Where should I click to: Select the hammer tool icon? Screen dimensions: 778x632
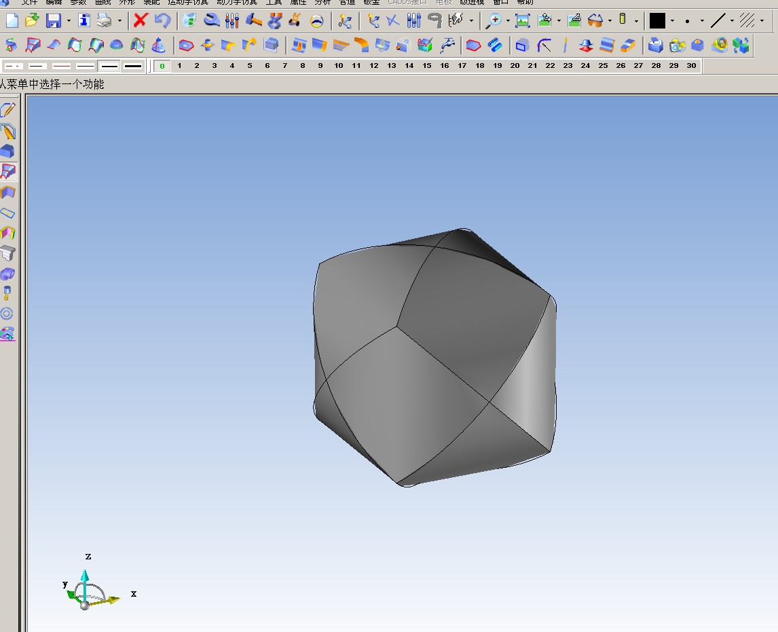(x=253, y=20)
